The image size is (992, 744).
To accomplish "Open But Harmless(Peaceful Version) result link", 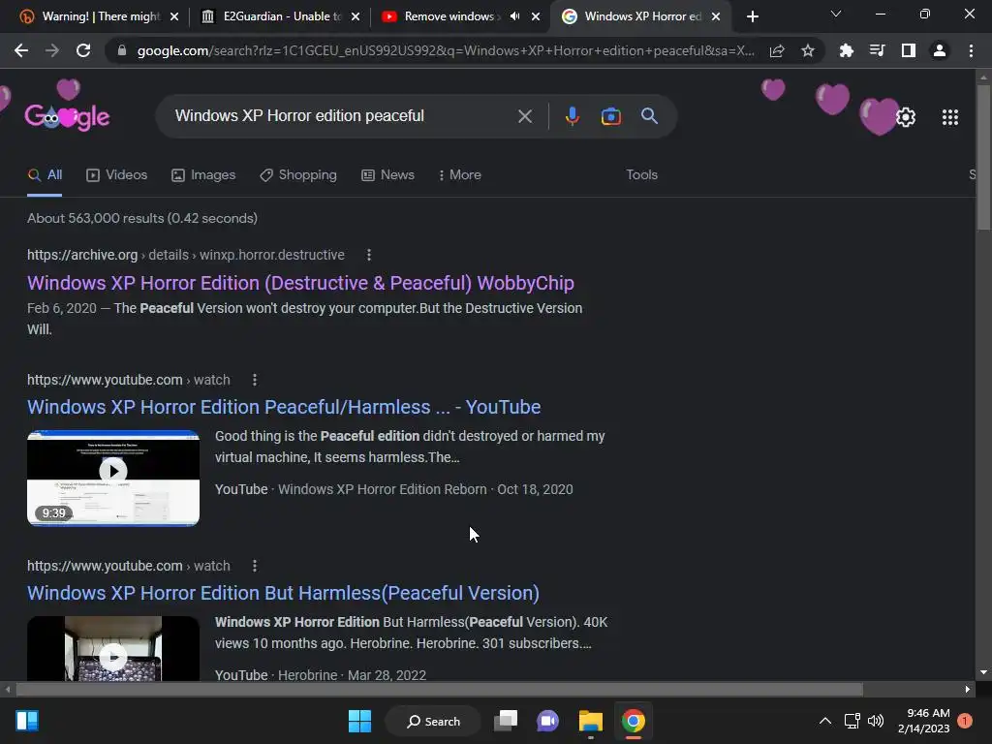I will point(283,593).
